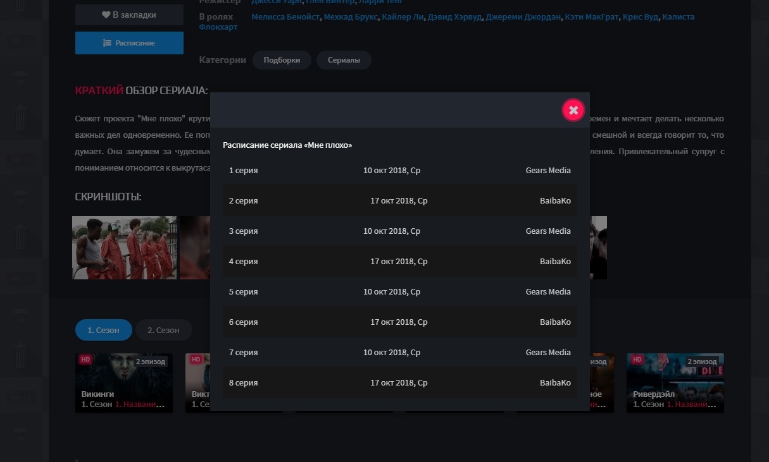The image size is (769, 462).
Task: Click the HD badge on the Викинги card
Action: pyautogui.click(x=85, y=360)
